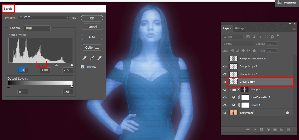Image resolution: width=299 pixels, height=140 pixels.
Task: Click the Hue/Saturation 2 layer mask thumbnail
Action: [x=245, y=97]
